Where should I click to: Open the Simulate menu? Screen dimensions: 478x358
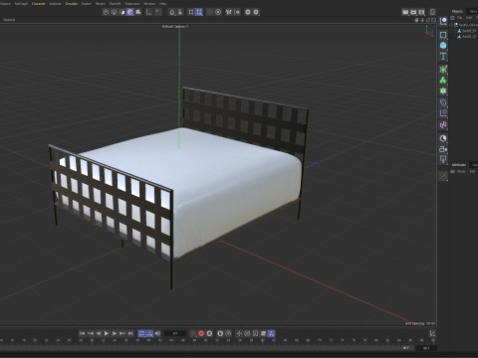click(x=71, y=4)
